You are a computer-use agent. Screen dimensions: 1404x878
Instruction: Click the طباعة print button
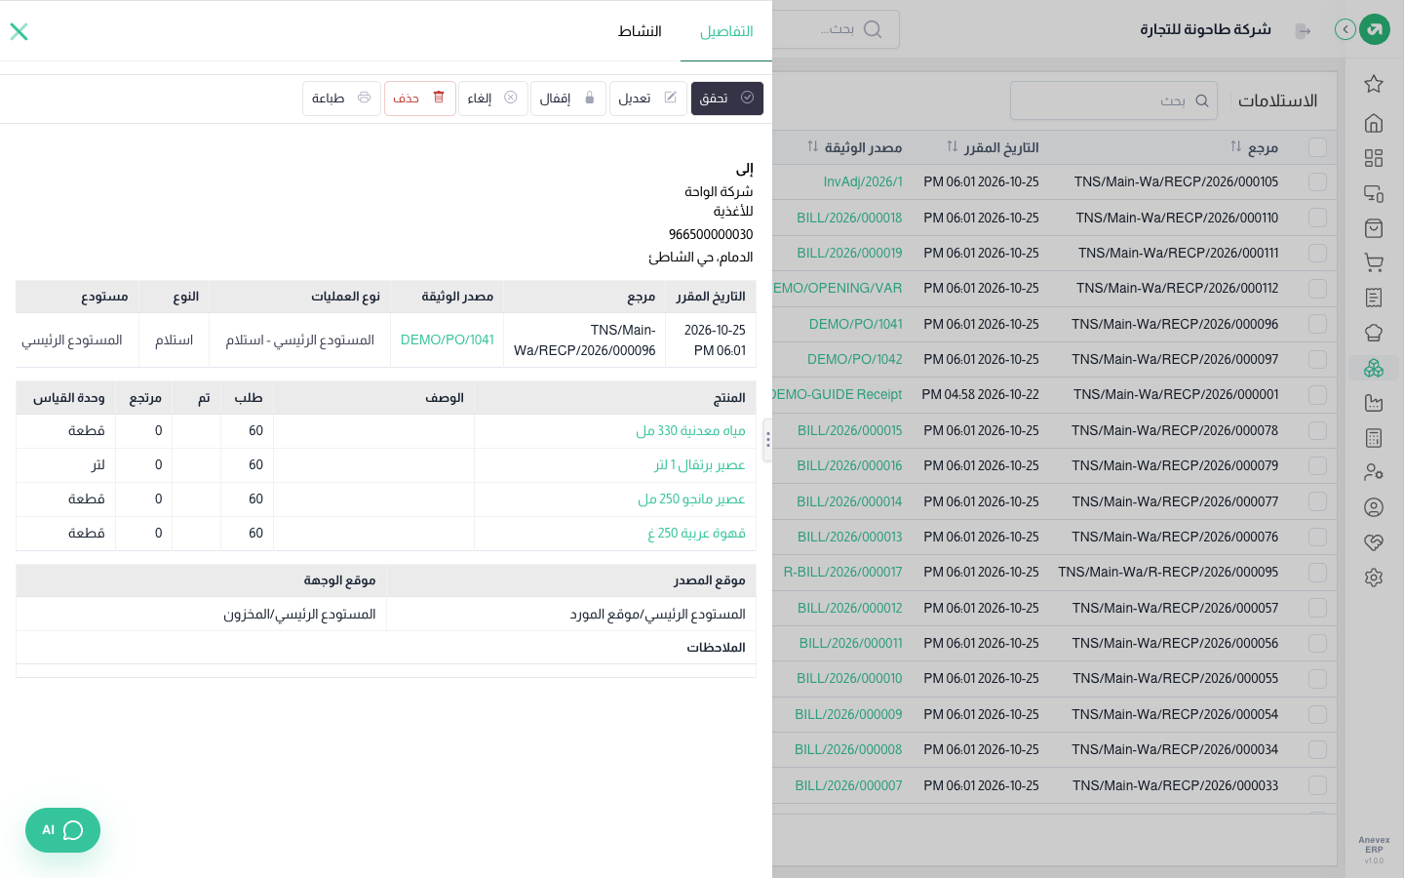(x=341, y=98)
